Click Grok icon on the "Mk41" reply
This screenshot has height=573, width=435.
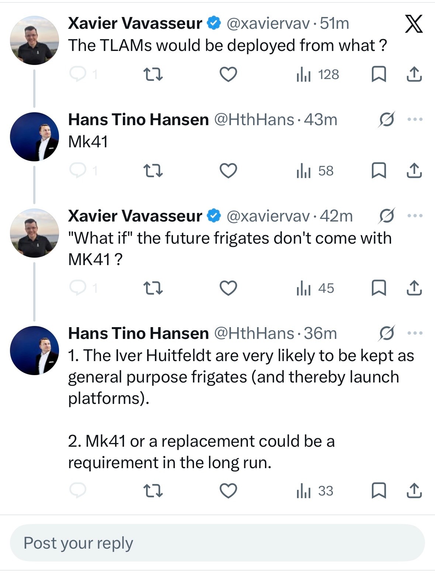pos(386,120)
